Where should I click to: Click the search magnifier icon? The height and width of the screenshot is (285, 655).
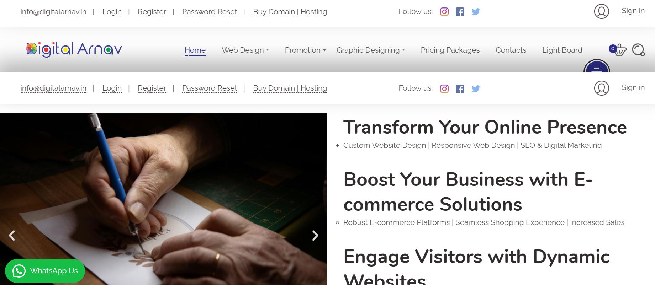638,50
